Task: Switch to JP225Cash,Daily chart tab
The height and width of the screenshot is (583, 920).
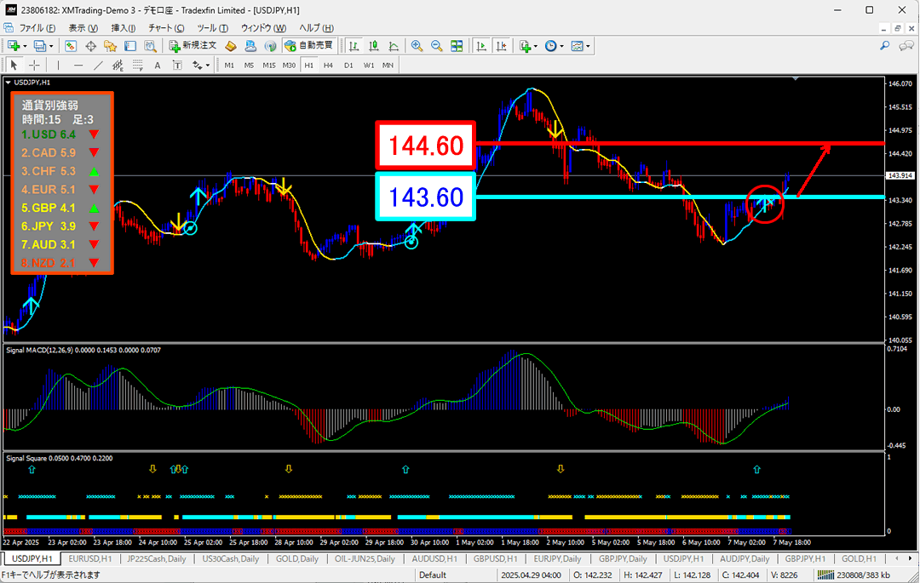Action: [157, 558]
